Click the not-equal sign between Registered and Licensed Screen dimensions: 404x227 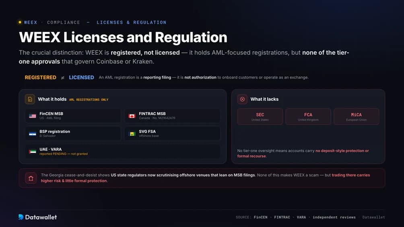pos(63,78)
